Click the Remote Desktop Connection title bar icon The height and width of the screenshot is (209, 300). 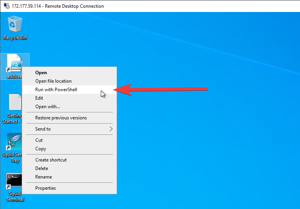pyautogui.click(x=7, y=6)
